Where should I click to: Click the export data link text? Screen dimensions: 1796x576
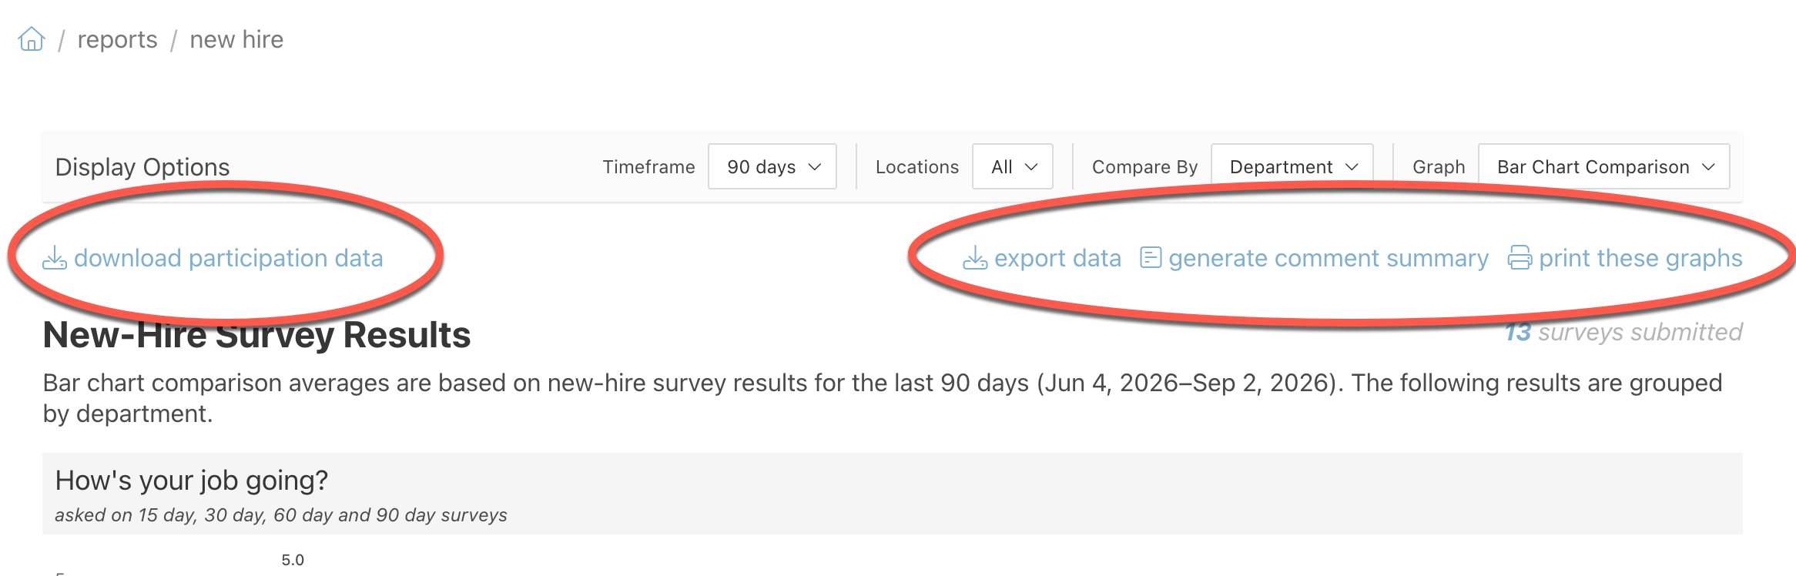pos(1057,258)
